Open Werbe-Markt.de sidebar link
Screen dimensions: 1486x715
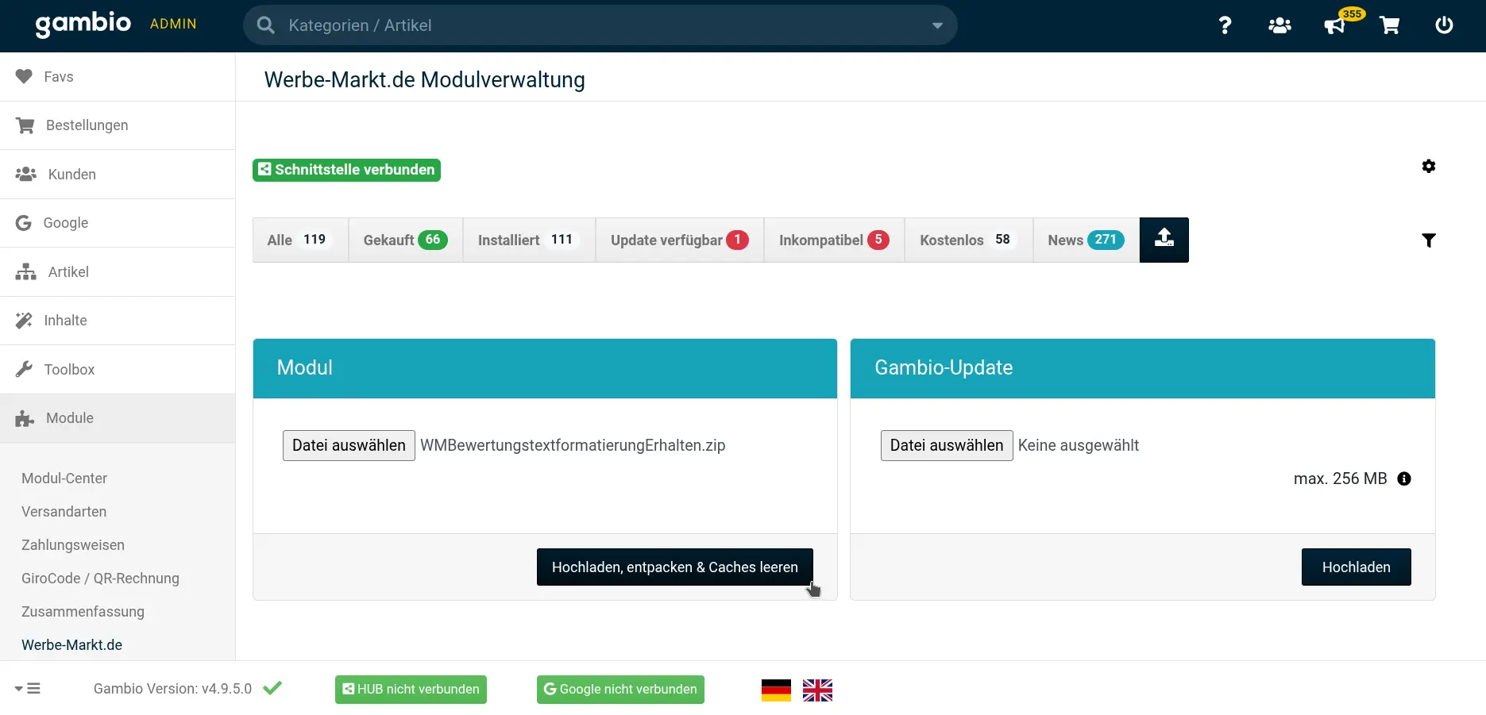71,645
